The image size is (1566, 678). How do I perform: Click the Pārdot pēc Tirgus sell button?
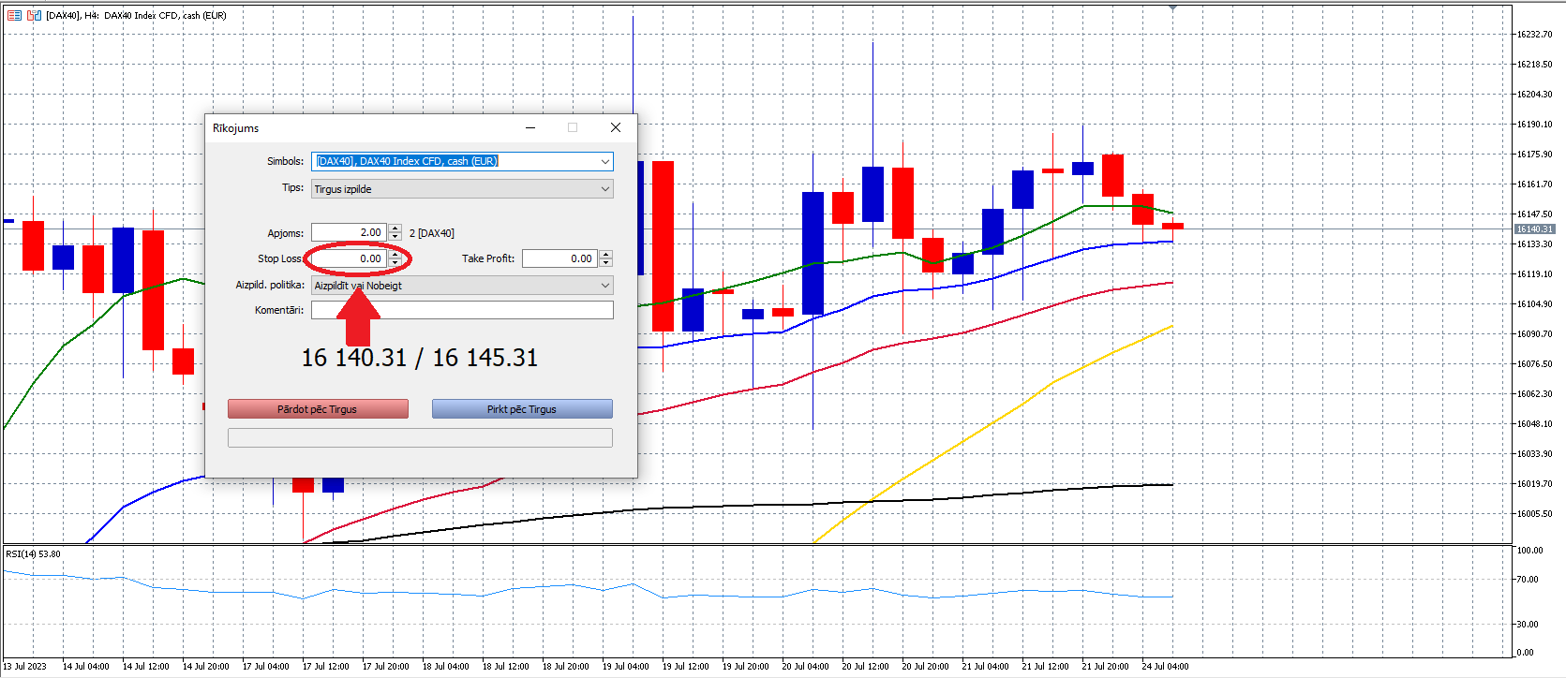[x=318, y=409]
